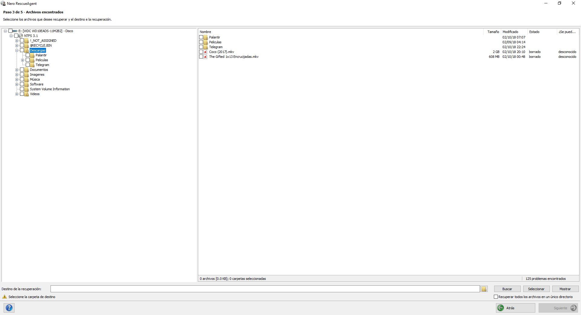Click 125 problemas encontrados status text
Screen dimensions: 581x315
click(546, 279)
